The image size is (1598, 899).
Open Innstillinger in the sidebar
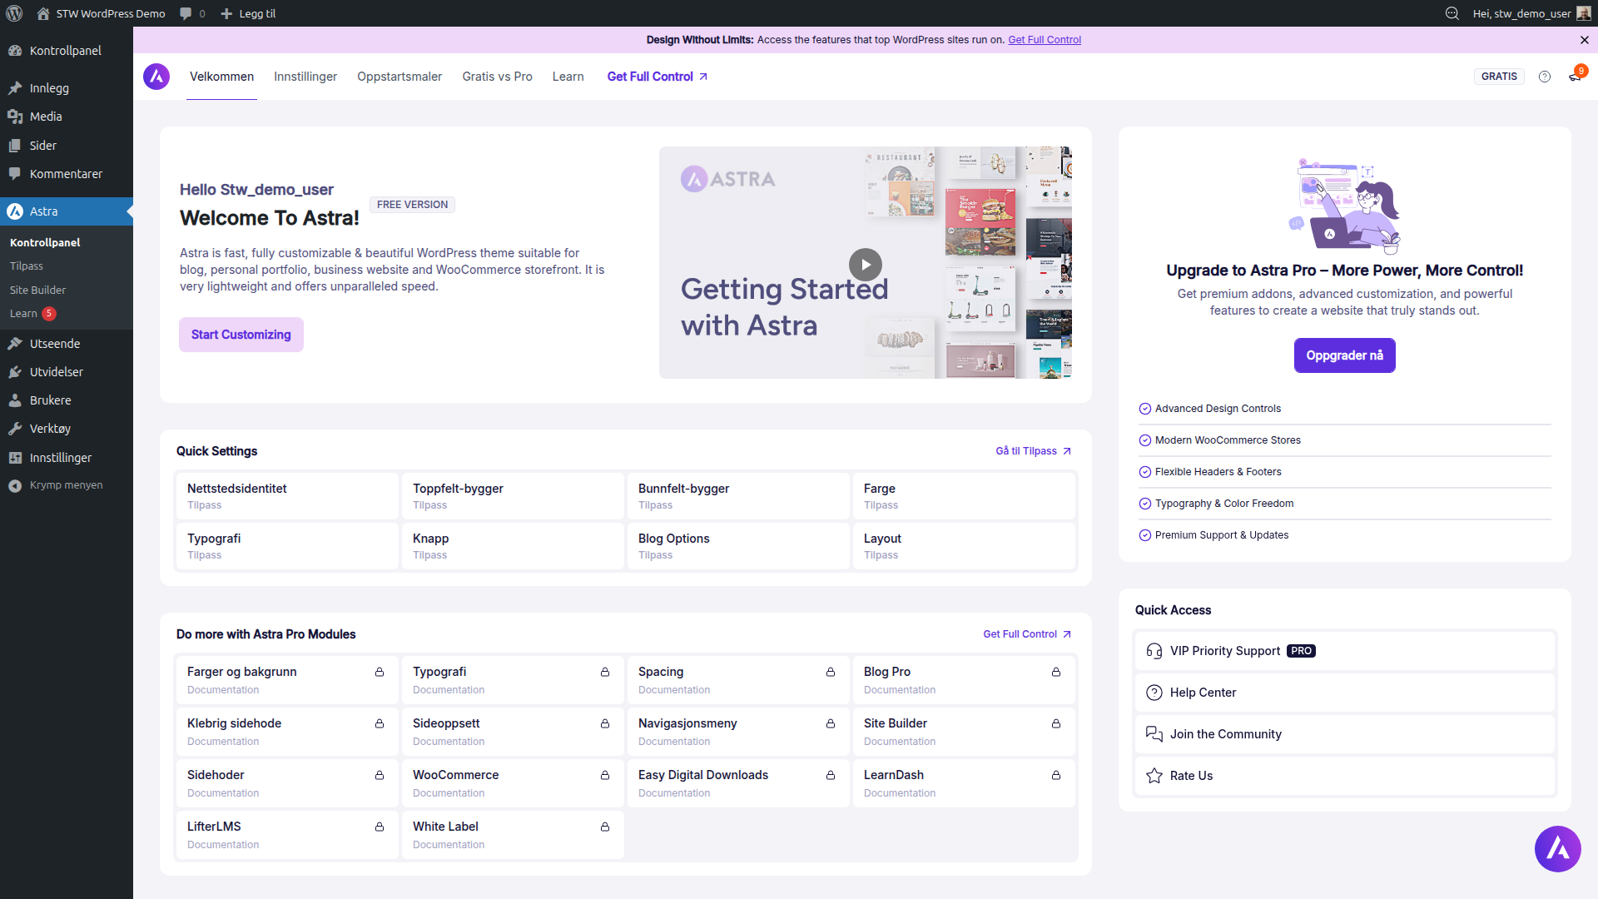[x=67, y=458]
